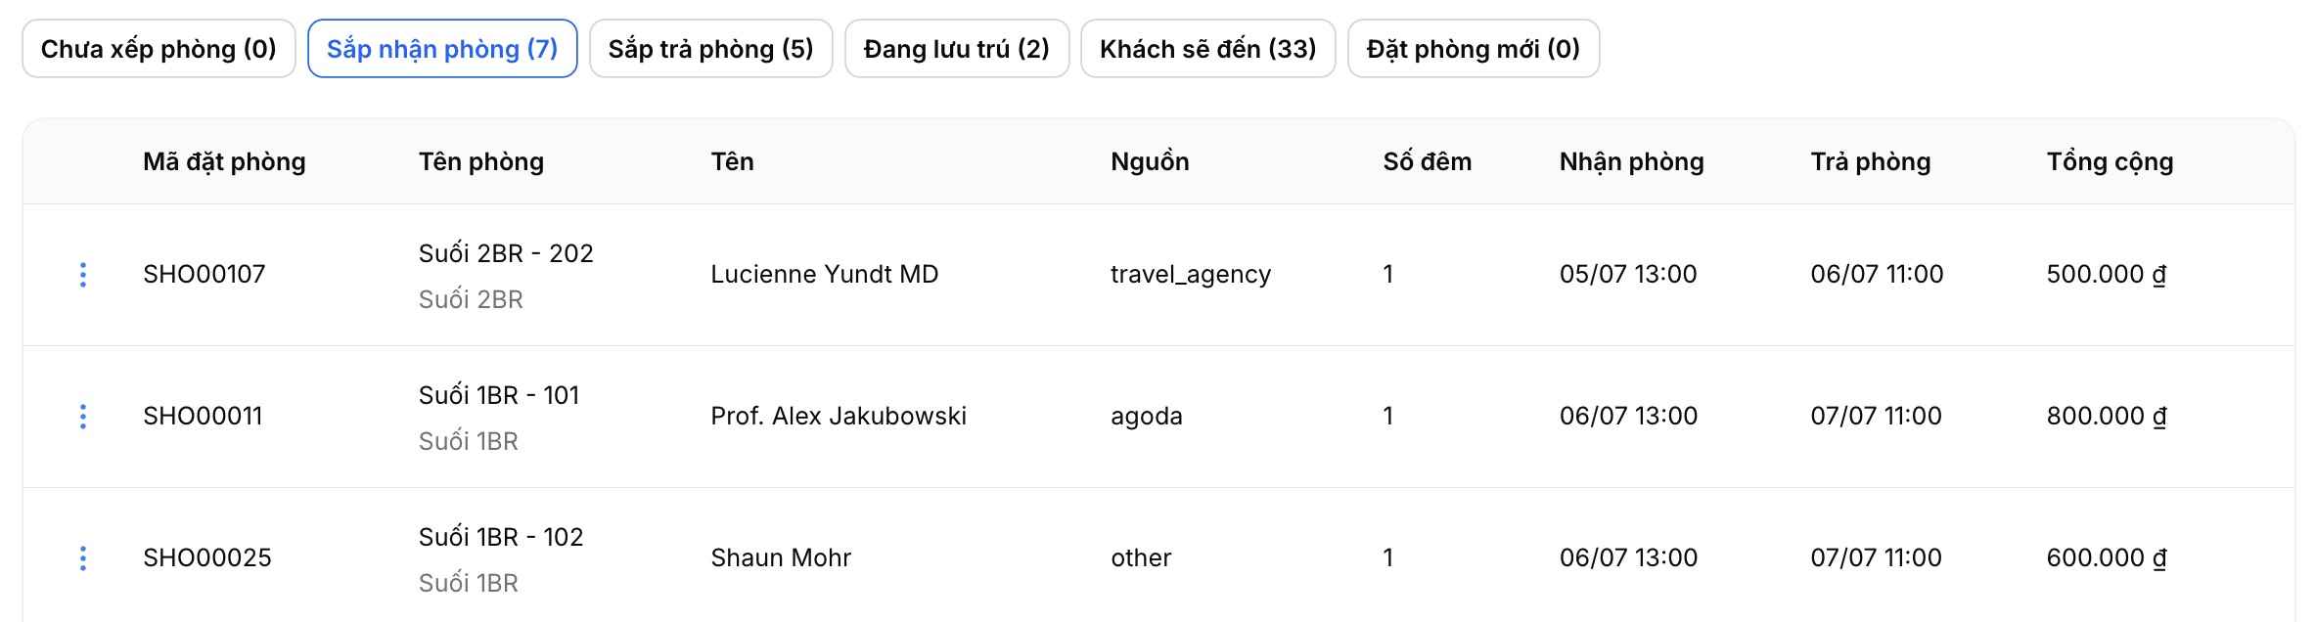
Task: Click room name Suối 2BR - 202
Action: coord(506,253)
